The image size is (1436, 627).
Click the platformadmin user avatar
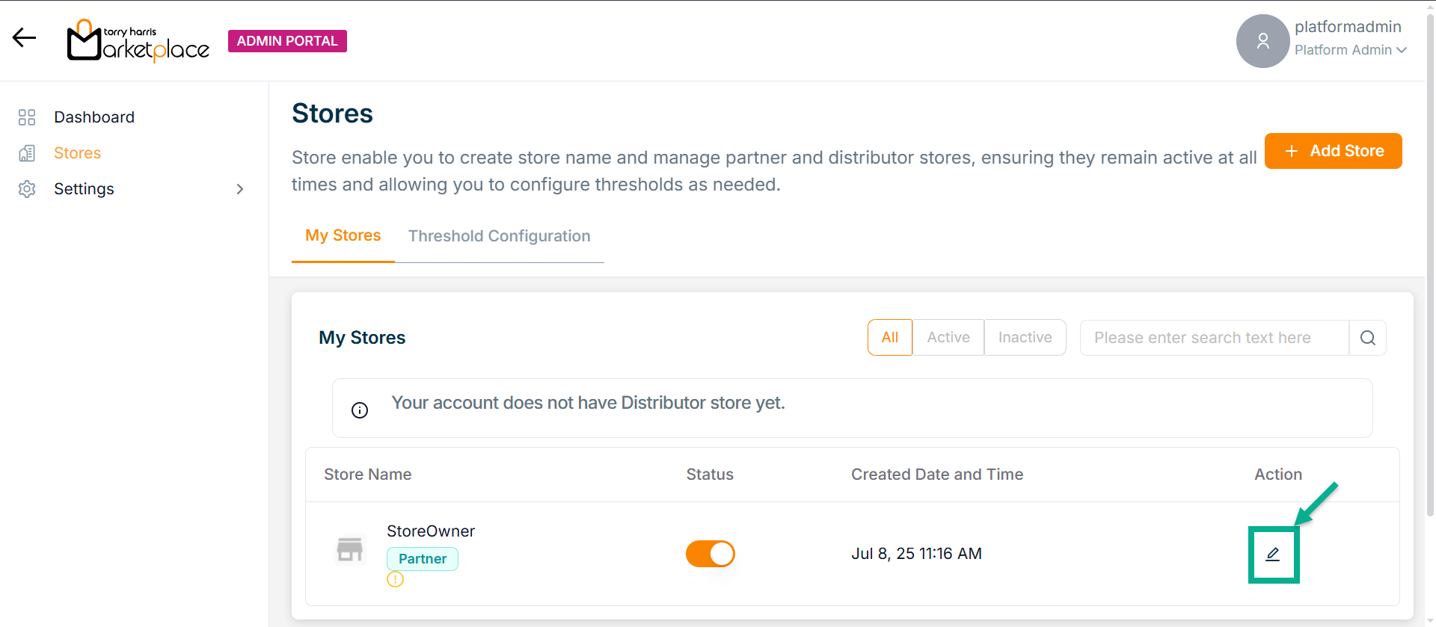1262,41
